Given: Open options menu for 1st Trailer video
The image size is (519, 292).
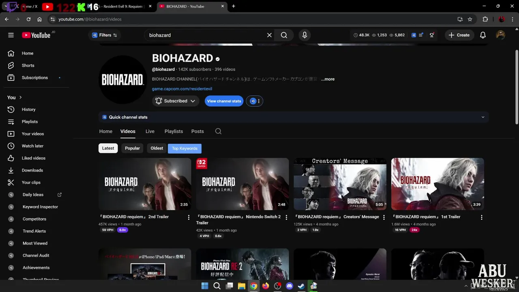Looking at the screenshot, I should click(482, 217).
